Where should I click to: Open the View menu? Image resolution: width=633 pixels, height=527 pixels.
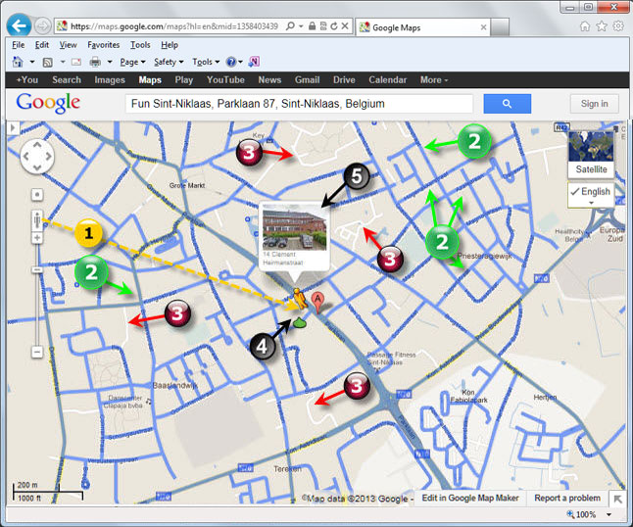coord(68,45)
